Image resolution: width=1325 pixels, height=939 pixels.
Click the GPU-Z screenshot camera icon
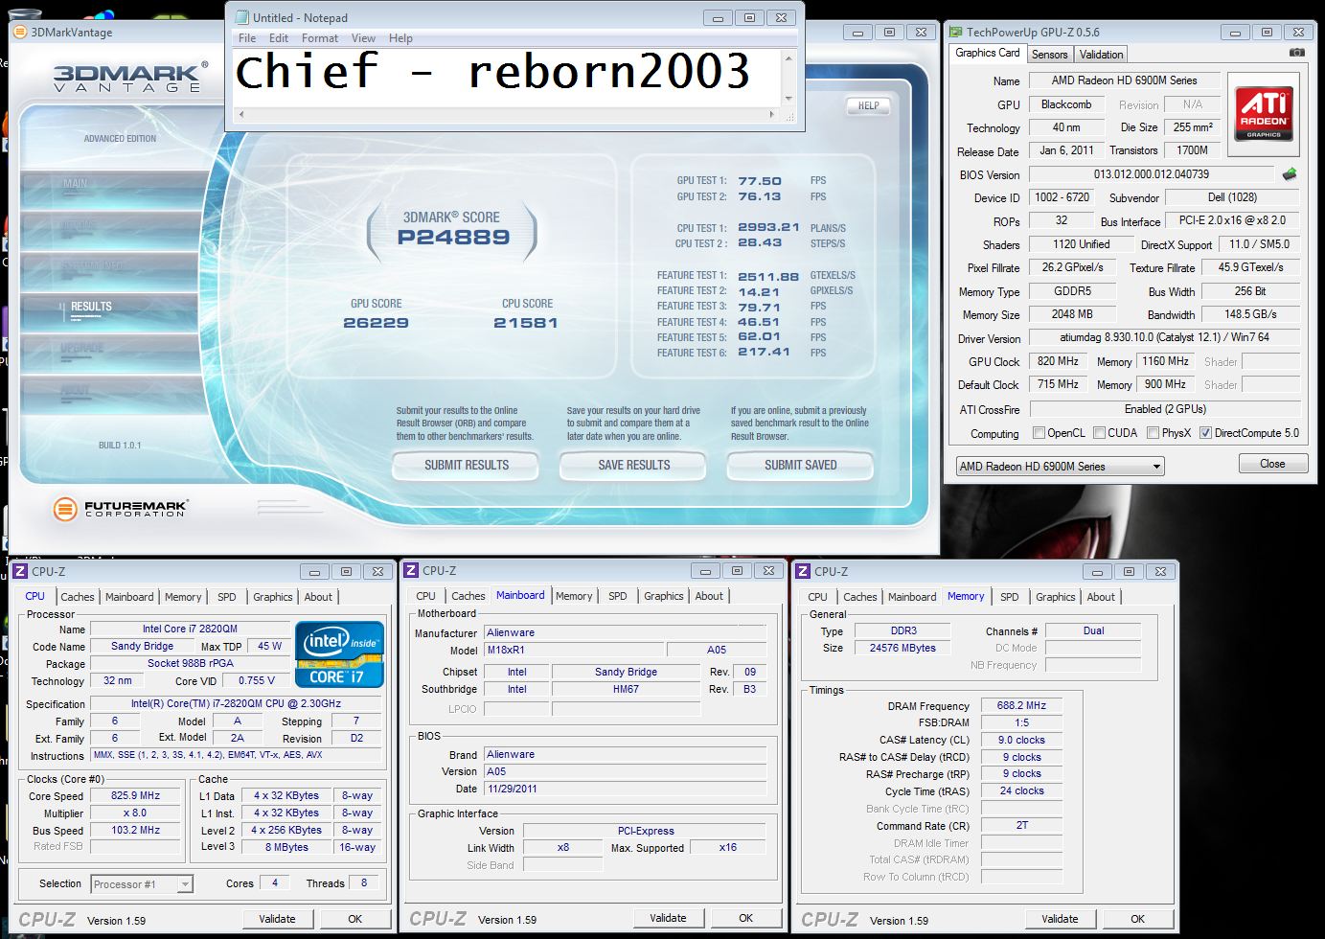click(x=1296, y=53)
